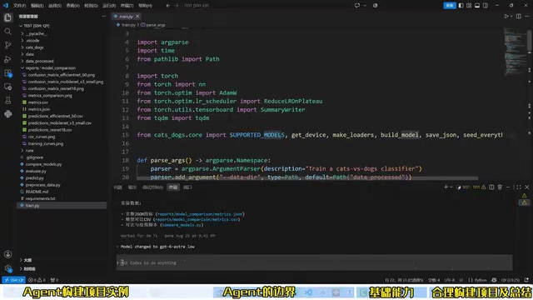533x300 pixels.
Task: Open the compare_models.py terminal link
Action: tap(182, 225)
